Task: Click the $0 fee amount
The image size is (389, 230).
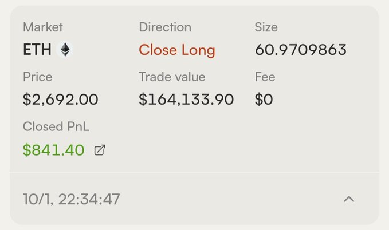Action: (264, 100)
